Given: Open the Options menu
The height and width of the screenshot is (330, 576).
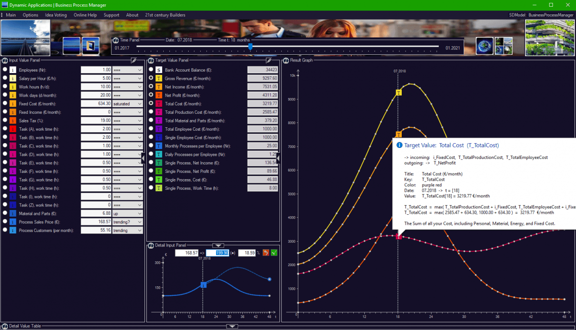Looking at the screenshot, I should tap(30, 15).
